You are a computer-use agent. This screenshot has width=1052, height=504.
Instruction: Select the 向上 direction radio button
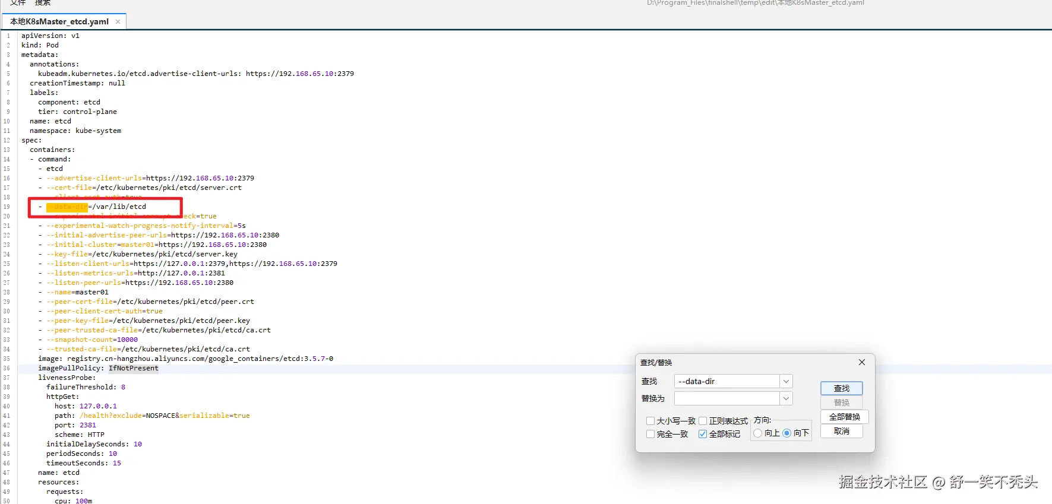click(758, 433)
